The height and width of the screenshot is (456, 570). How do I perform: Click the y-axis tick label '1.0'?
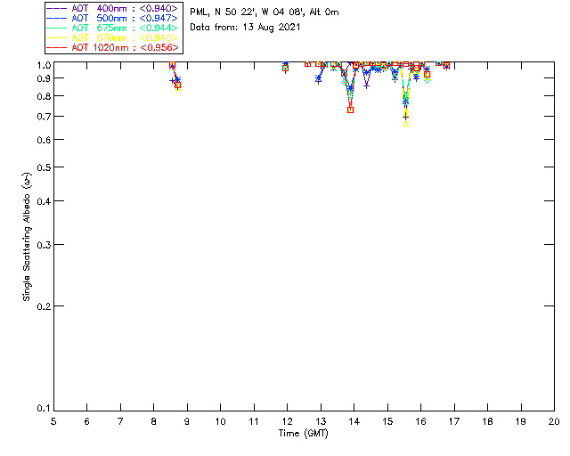tap(44, 65)
